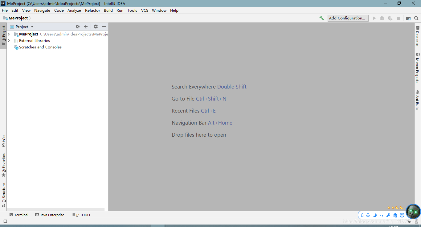Toggle the 英 language mode on IME toolbar
421x227 pixels.
[368, 215]
